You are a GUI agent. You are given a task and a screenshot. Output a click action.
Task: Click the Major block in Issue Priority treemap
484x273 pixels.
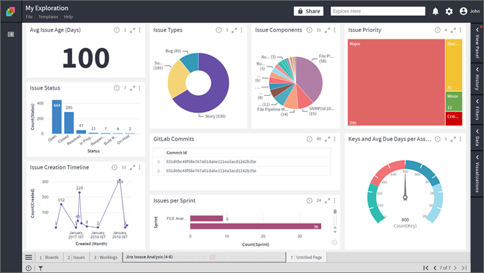tap(396, 82)
